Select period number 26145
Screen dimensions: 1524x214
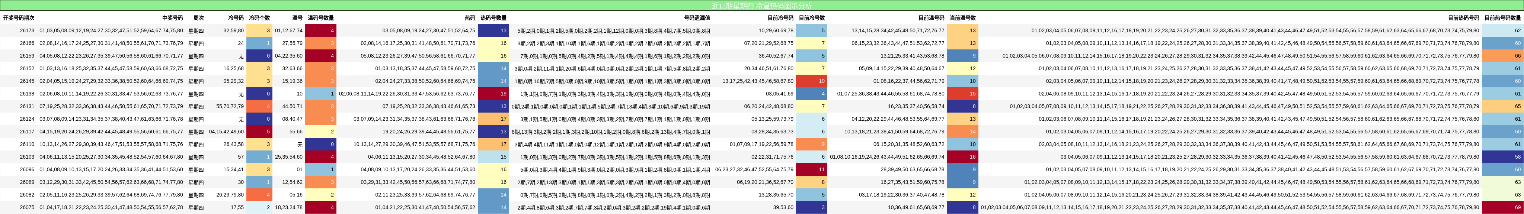pyautogui.click(x=27, y=81)
